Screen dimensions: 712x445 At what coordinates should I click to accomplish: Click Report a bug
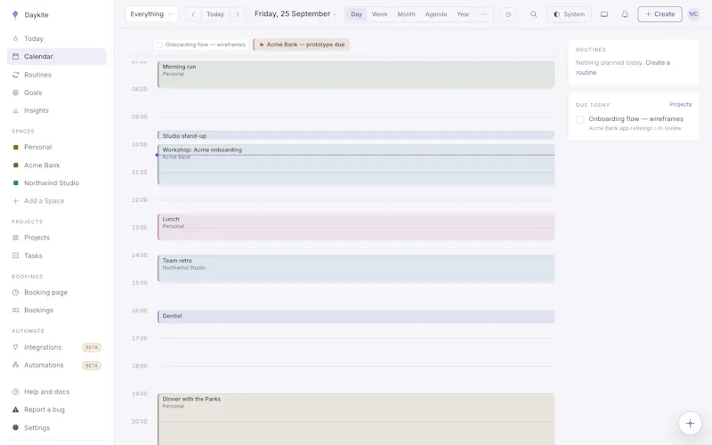click(x=57, y=409)
